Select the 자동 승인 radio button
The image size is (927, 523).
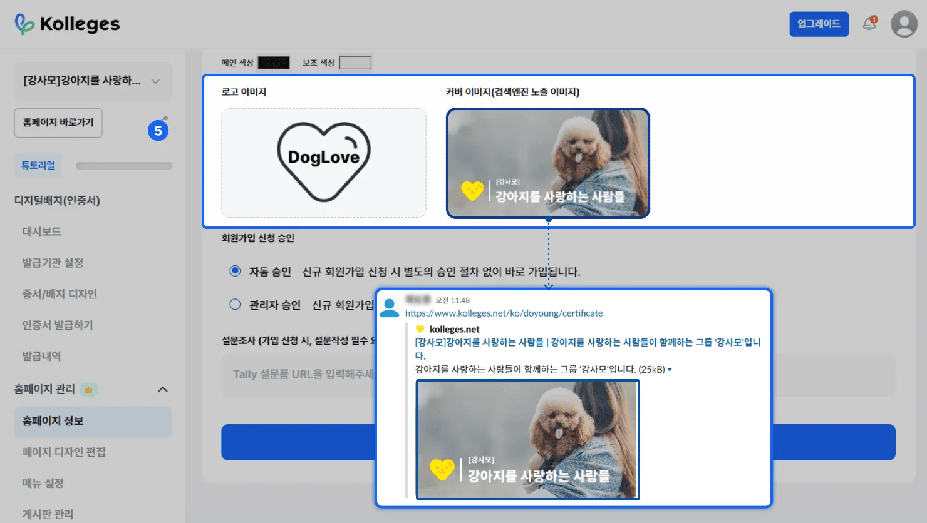pos(235,271)
